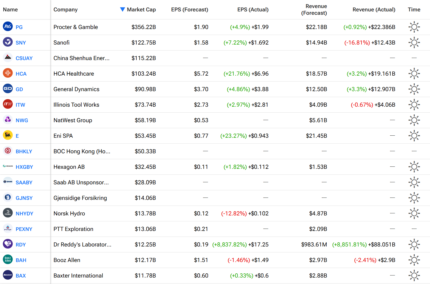Click the sun time icon in Hexagon AB row
Screen dimensions: 430x284
point(414,167)
